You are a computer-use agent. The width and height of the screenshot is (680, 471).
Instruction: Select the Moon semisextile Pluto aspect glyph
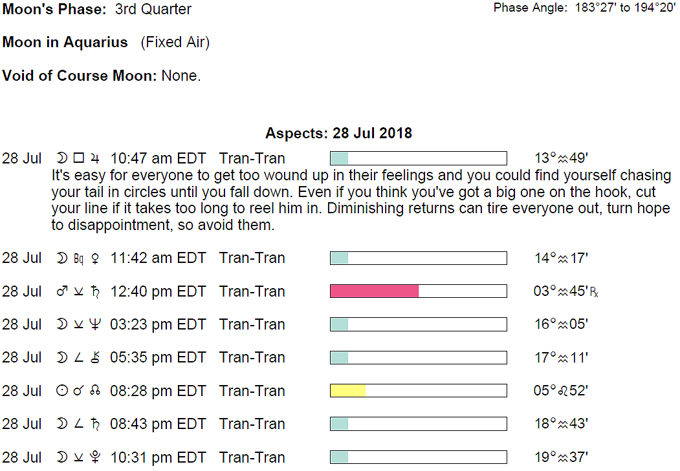[79, 458]
